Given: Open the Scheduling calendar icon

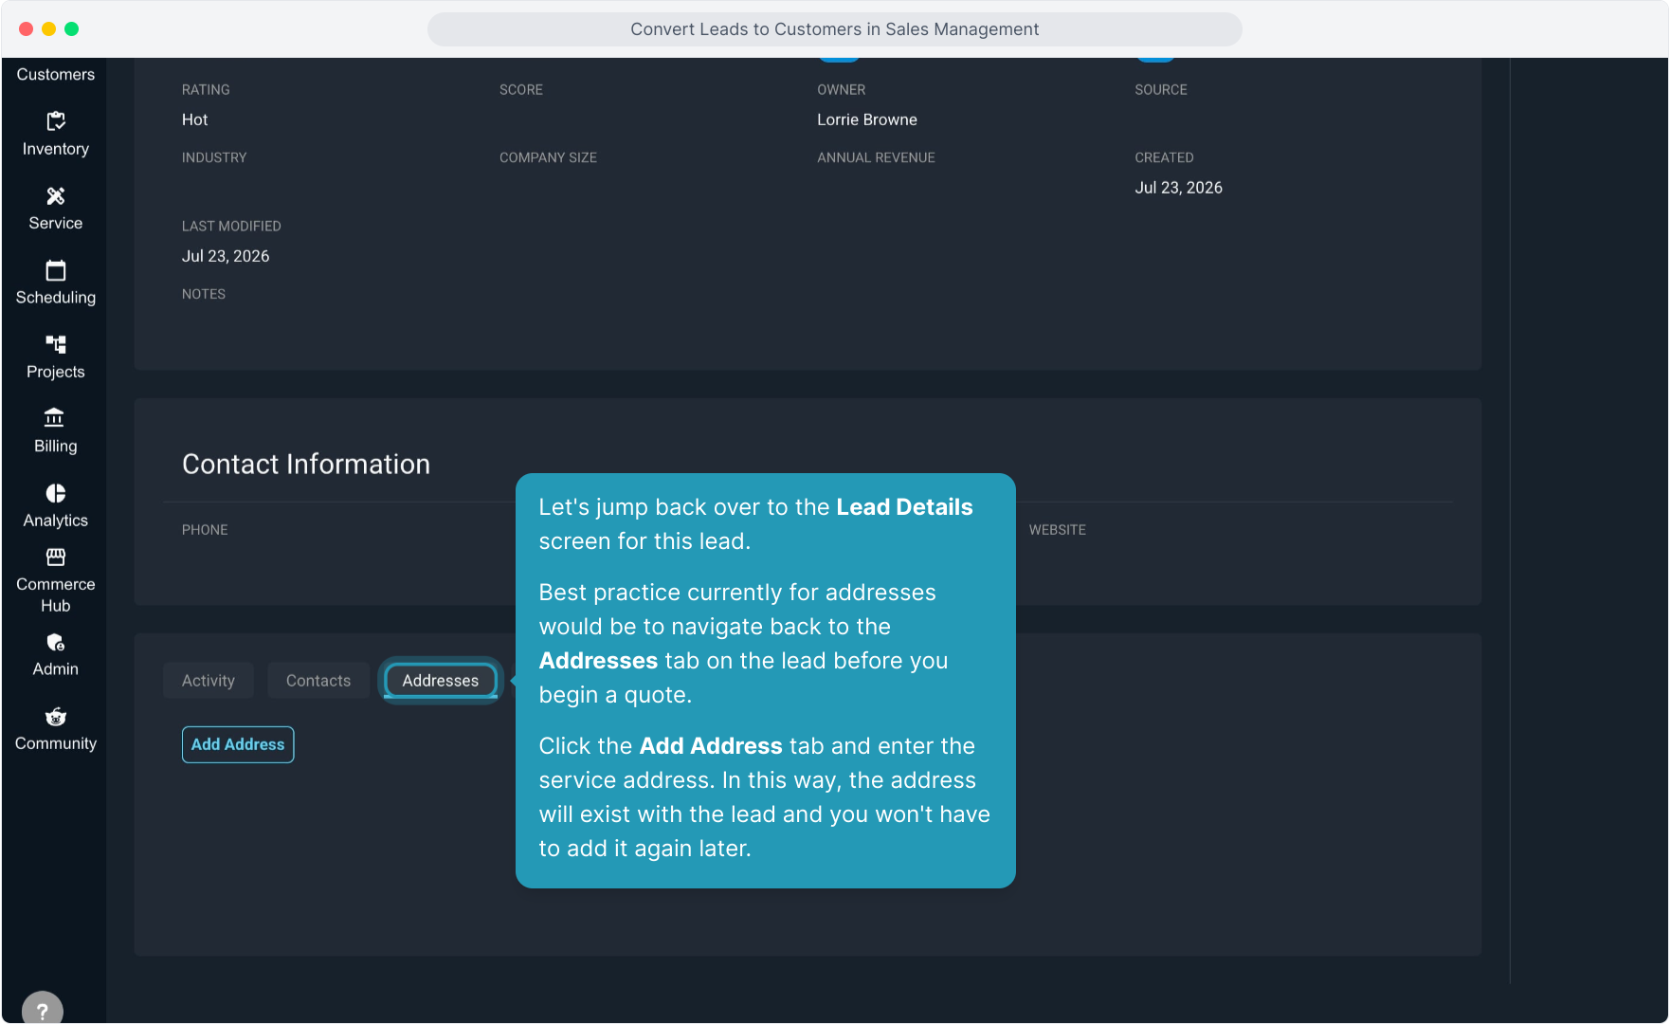Looking at the screenshot, I should coord(56,270).
